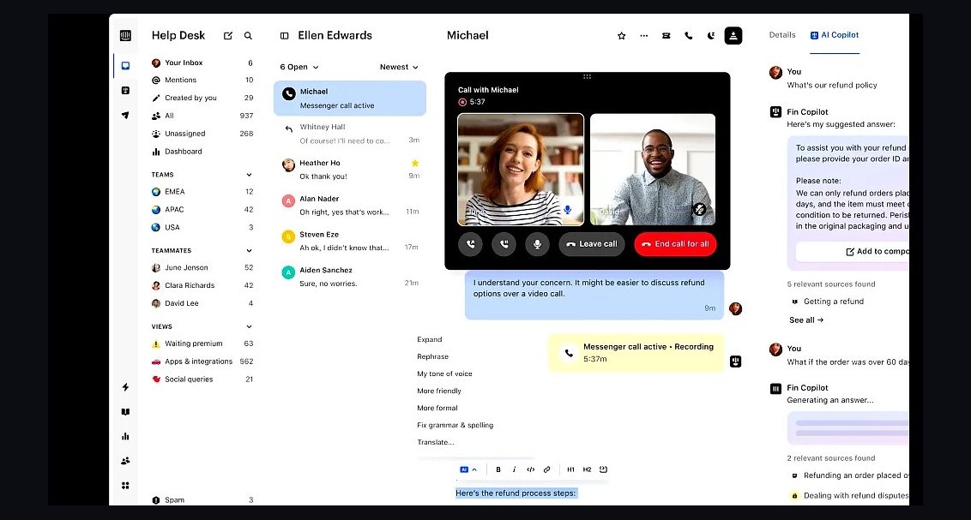Click the transfer call icon button

(470, 244)
